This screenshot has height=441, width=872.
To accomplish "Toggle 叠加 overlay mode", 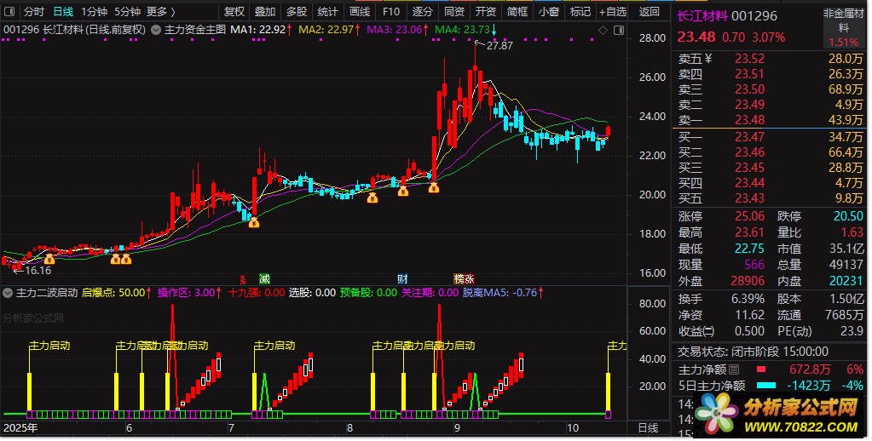I will click(x=265, y=12).
